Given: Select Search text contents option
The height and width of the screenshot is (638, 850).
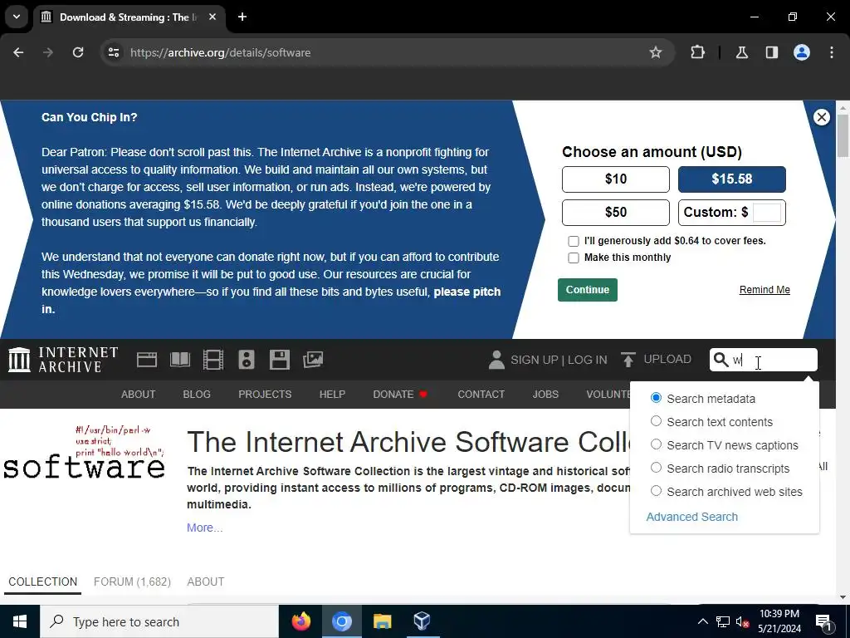Looking at the screenshot, I should (656, 421).
